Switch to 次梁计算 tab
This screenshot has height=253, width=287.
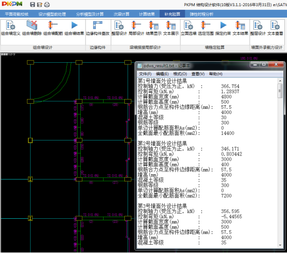(x=122, y=14)
